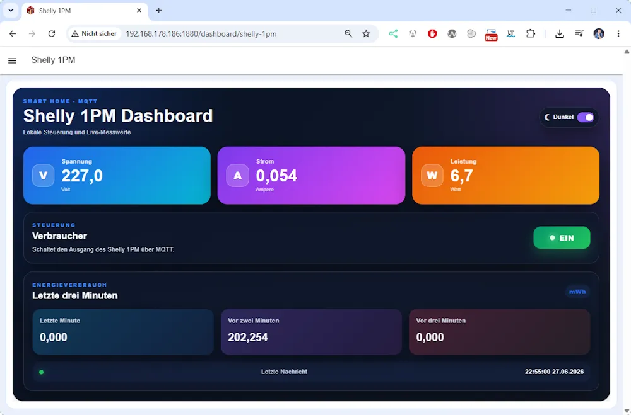Open the browser three-dot menu
Image resolution: width=631 pixels, height=415 pixels.
[618, 34]
